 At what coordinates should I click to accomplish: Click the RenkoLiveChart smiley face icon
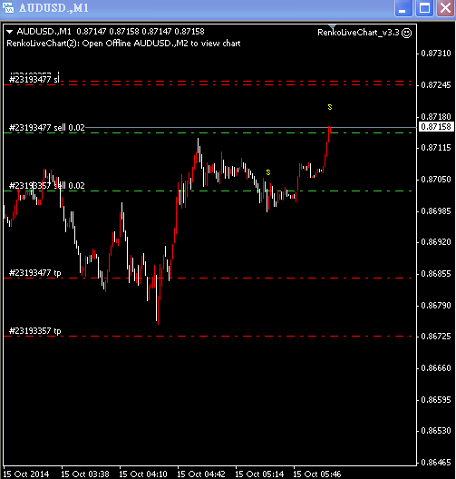click(406, 33)
